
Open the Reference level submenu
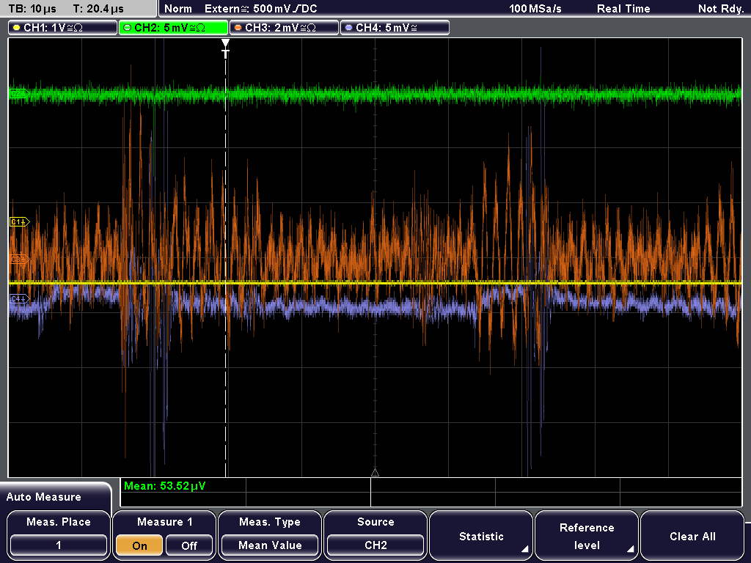tap(587, 536)
